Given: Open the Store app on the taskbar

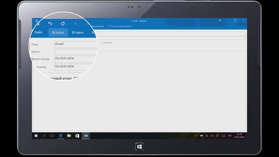Looking at the screenshot, I should click(x=78, y=136).
